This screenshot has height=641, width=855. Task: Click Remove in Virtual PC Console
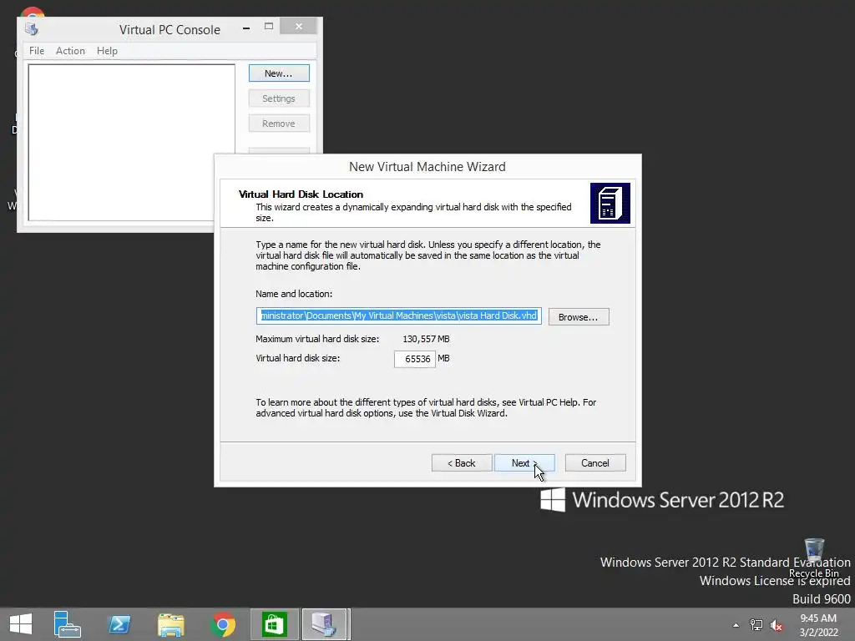coord(279,124)
